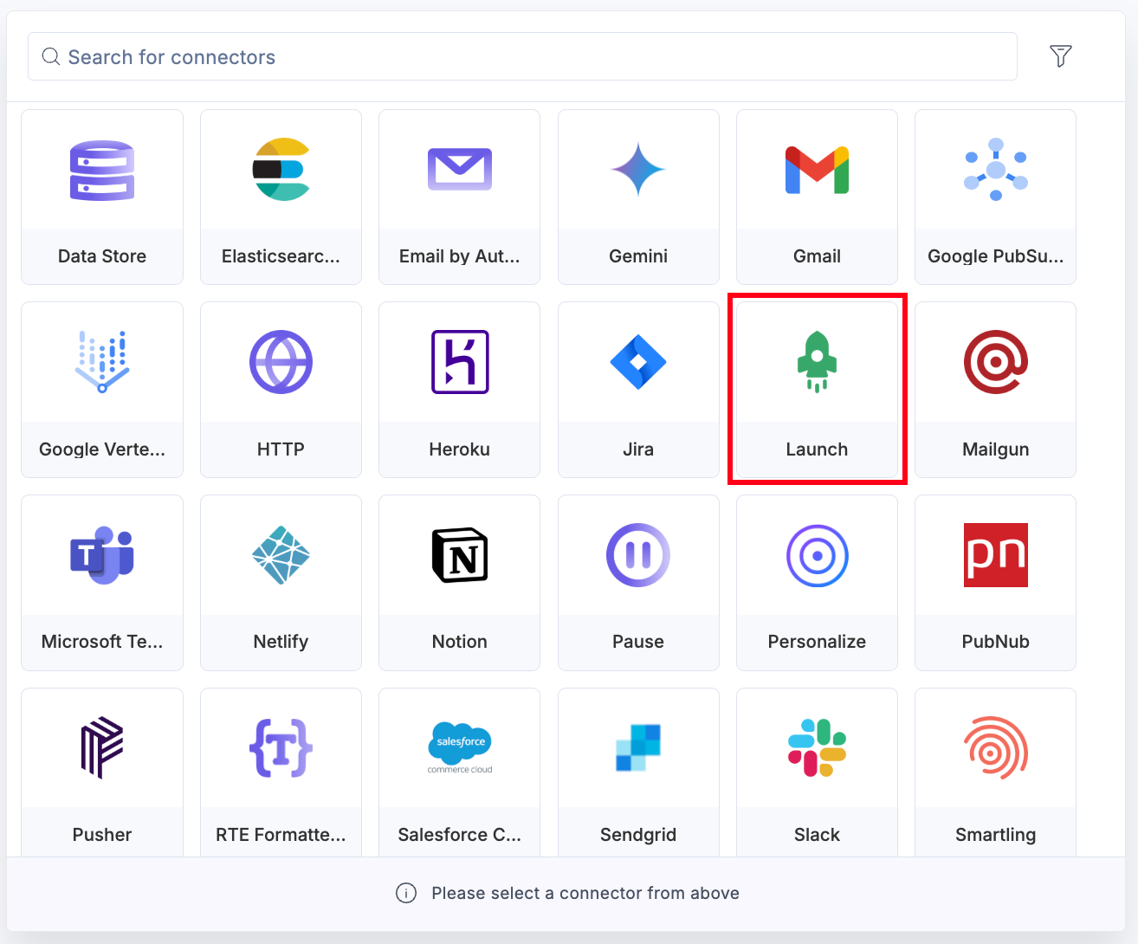Image resolution: width=1138 pixels, height=944 pixels.
Task: Click the Mailgun label
Action: (996, 449)
